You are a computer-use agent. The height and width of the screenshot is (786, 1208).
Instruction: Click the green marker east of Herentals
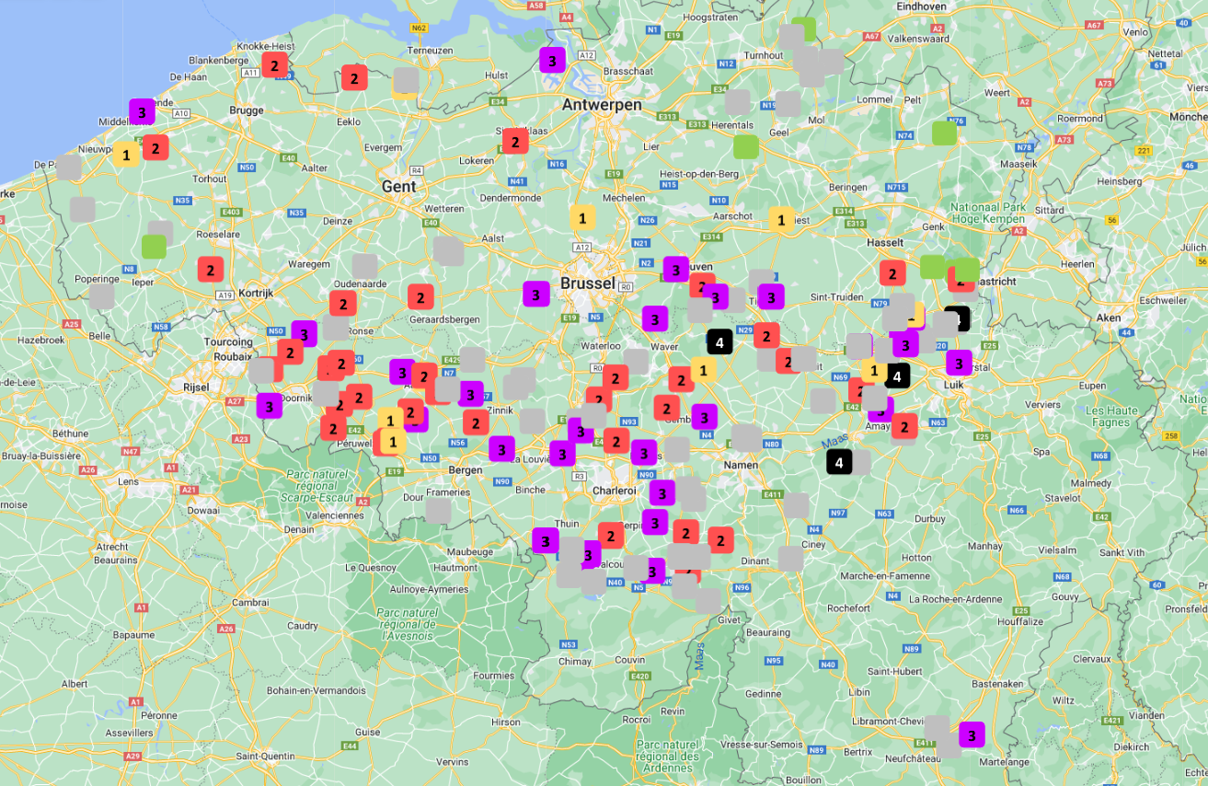[746, 146]
